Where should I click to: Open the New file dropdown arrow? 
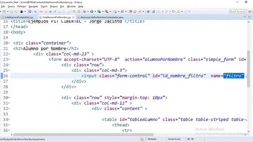[x=8, y=11]
